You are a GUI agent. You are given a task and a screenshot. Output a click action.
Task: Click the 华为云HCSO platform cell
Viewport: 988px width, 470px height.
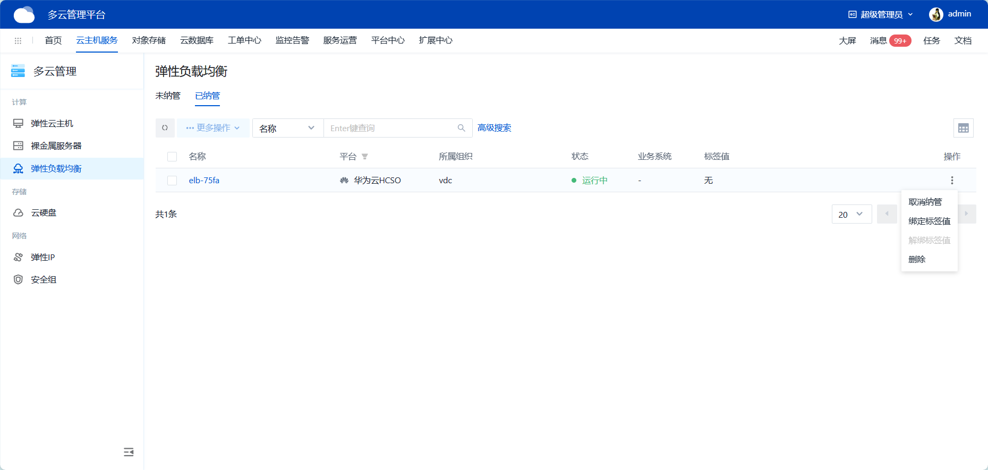tap(377, 181)
